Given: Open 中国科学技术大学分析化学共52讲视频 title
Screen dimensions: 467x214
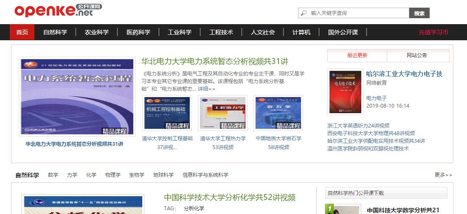Looking at the screenshot, I should 230,197.
